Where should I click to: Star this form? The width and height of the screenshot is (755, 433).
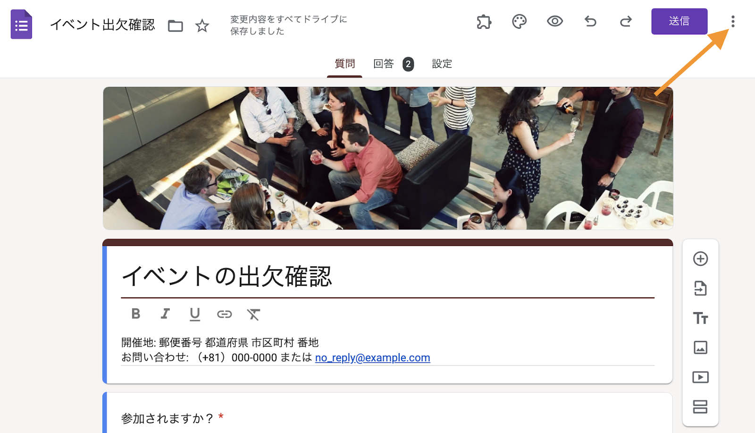202,25
